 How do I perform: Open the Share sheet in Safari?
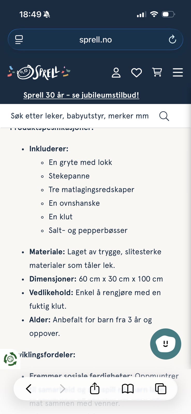pyautogui.click(x=95, y=388)
